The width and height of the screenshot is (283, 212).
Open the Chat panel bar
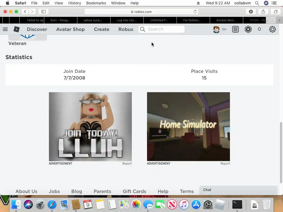point(238,190)
